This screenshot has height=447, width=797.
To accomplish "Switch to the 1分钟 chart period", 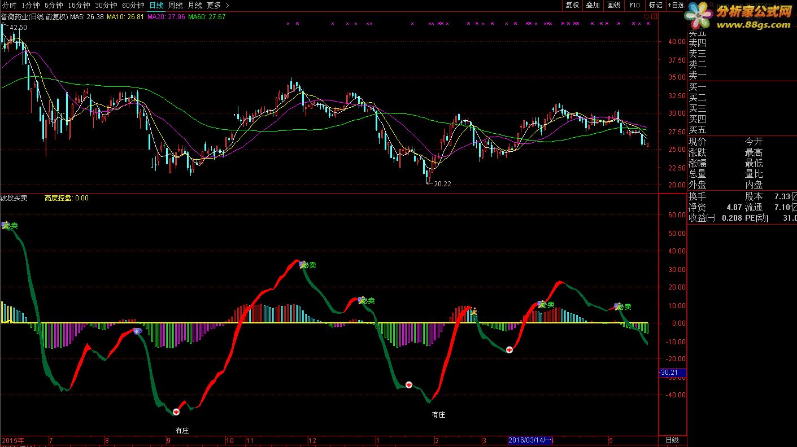I will click(x=31, y=5).
